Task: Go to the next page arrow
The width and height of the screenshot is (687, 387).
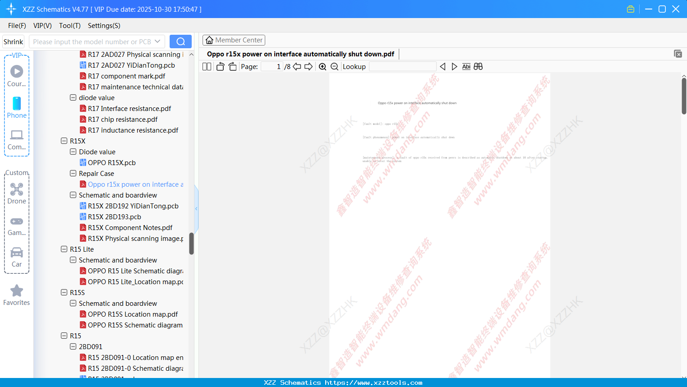Action: coord(309,67)
